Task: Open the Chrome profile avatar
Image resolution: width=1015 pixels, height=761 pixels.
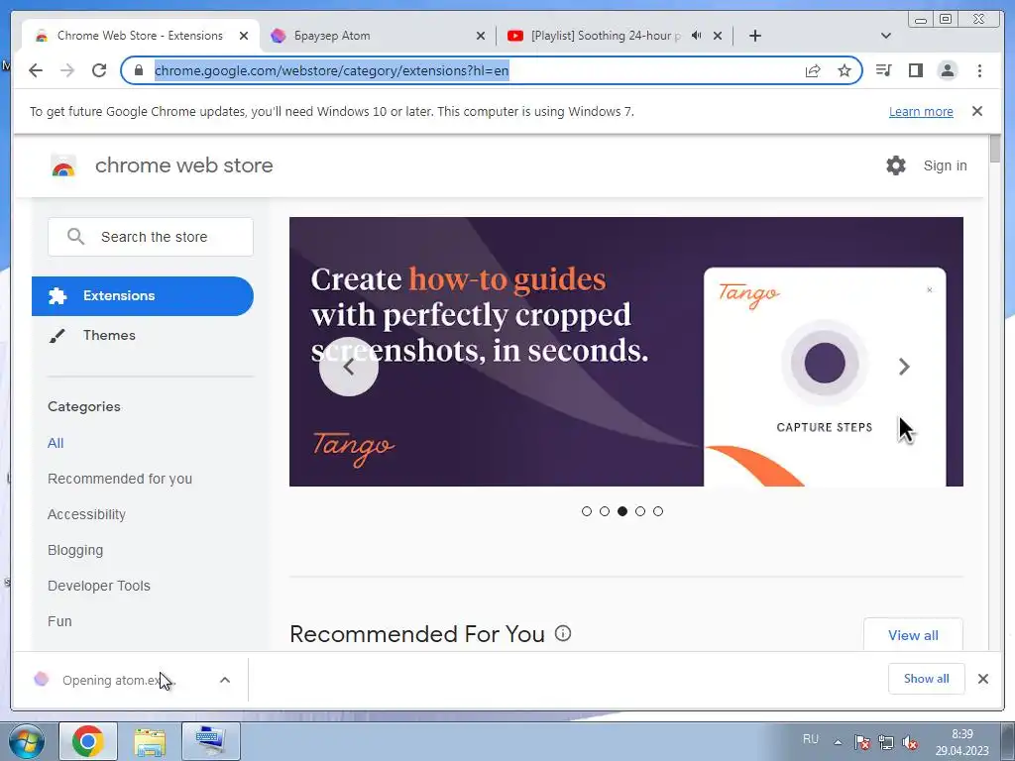Action: click(947, 70)
